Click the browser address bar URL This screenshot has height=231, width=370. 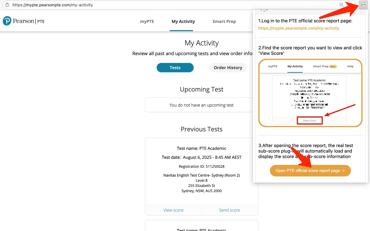53,5
